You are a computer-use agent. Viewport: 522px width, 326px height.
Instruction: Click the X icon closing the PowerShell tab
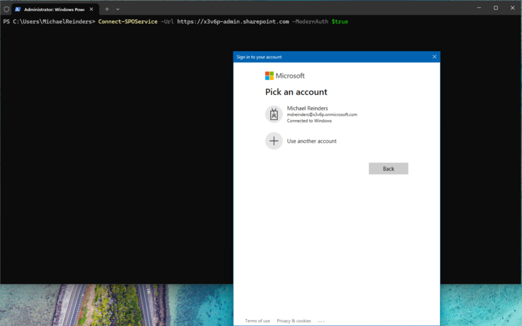[x=91, y=9]
